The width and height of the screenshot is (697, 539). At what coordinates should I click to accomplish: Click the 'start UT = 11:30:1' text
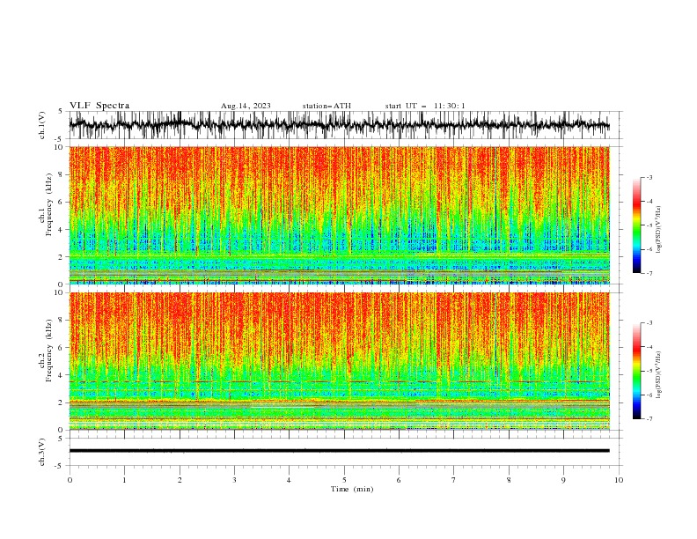(x=425, y=106)
